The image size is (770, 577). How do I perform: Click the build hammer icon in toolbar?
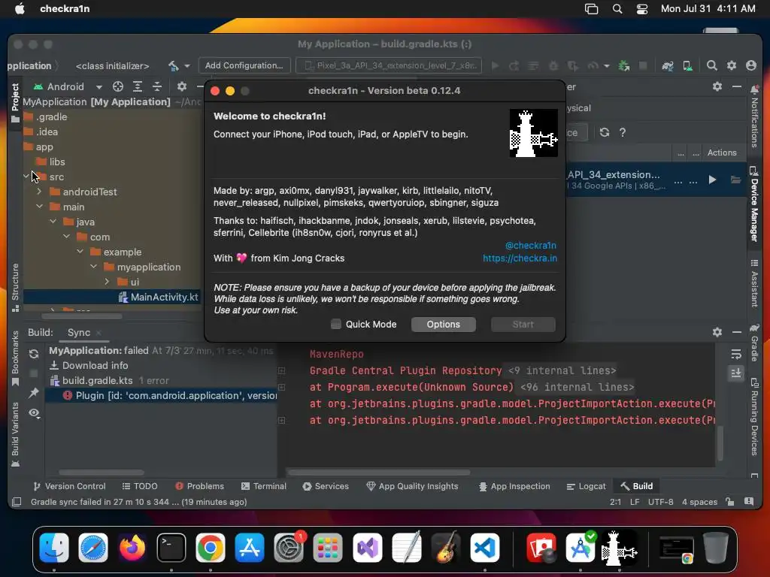[x=174, y=66]
